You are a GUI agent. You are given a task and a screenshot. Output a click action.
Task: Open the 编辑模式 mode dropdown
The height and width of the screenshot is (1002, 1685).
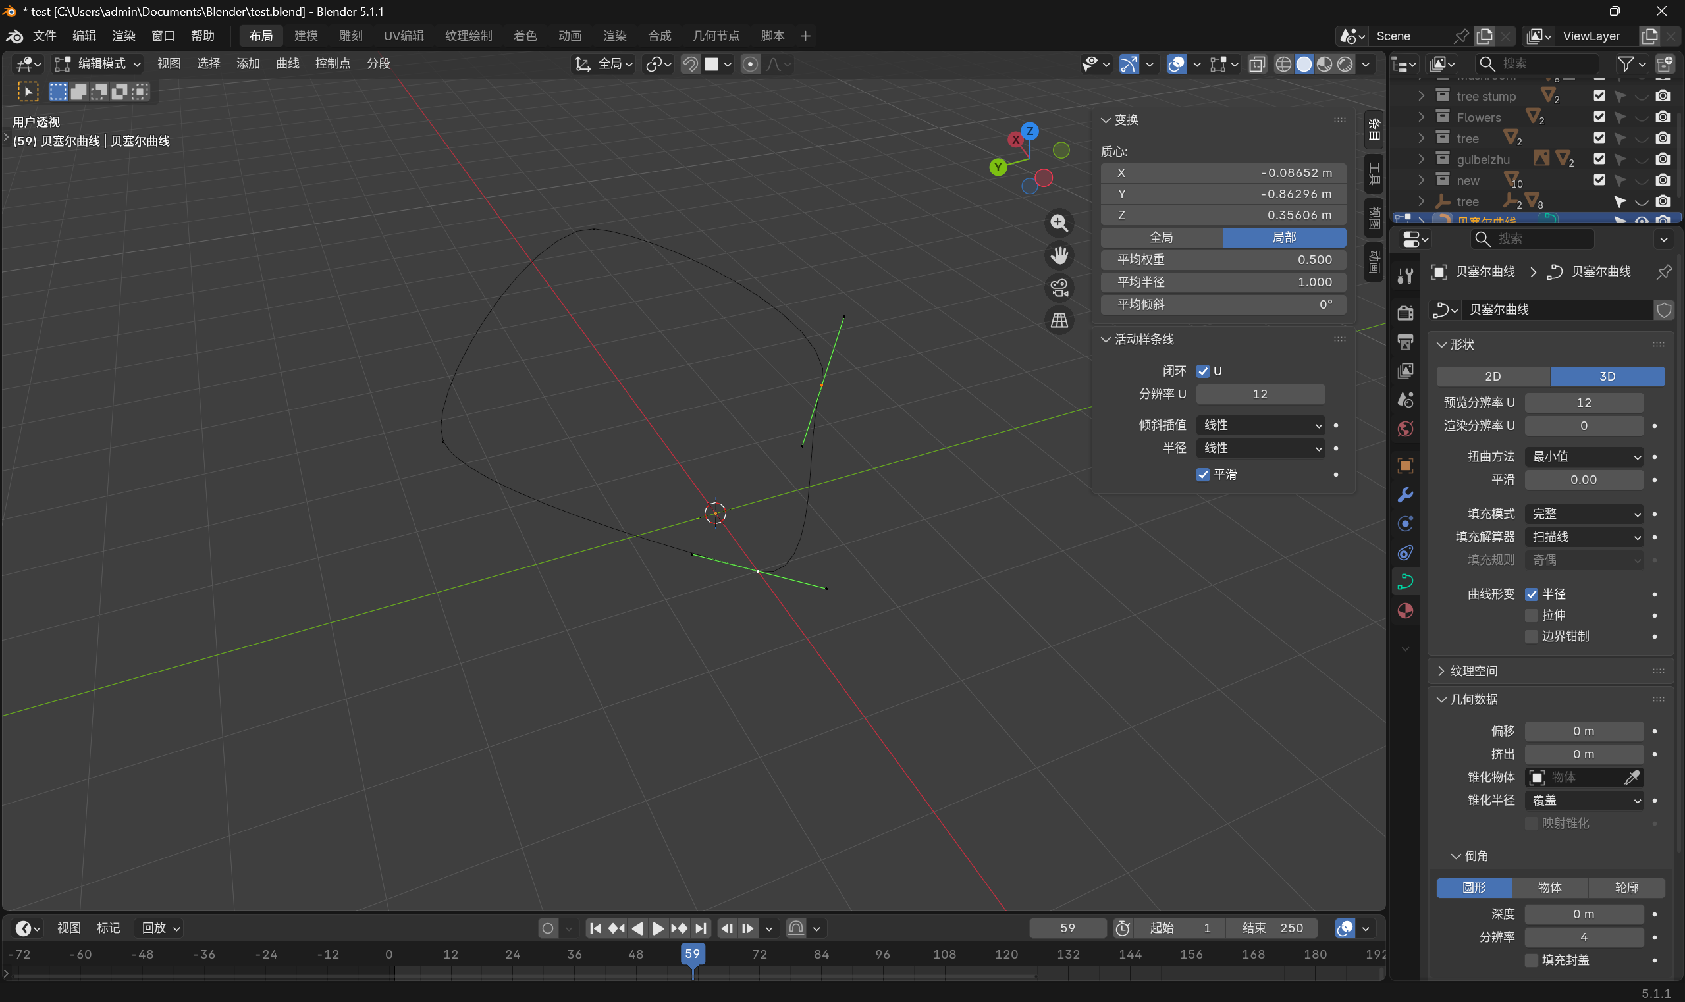[x=98, y=63]
